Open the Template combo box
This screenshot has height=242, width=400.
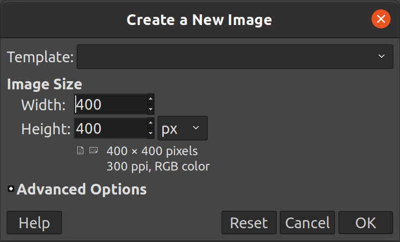(x=235, y=57)
